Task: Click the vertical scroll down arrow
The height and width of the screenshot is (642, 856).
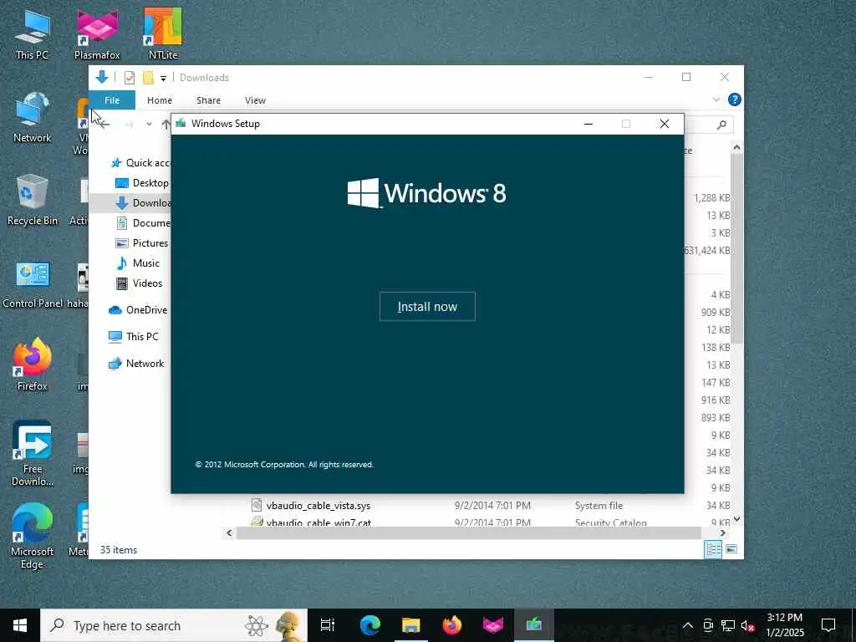Action: tap(736, 519)
